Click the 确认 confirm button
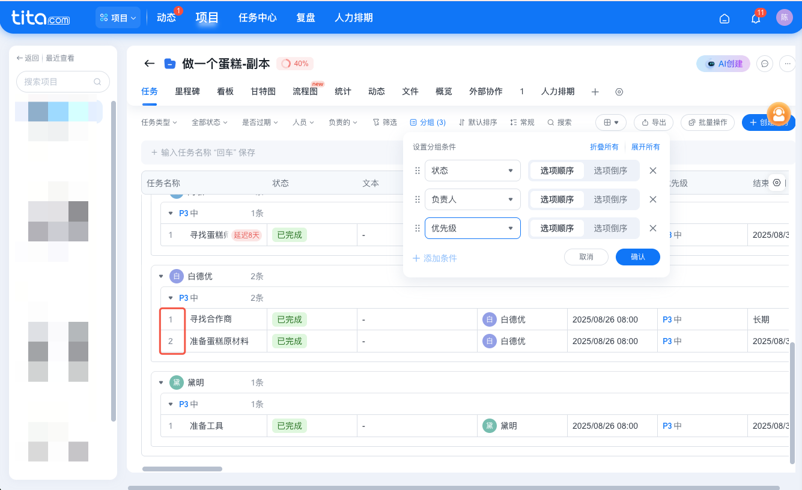 pos(637,256)
